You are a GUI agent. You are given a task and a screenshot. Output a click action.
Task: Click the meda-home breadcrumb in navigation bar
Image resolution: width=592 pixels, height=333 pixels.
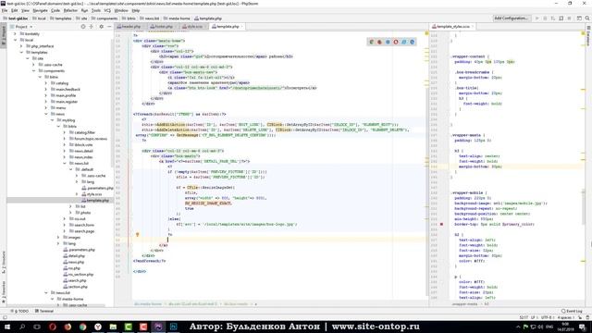pos(177,18)
